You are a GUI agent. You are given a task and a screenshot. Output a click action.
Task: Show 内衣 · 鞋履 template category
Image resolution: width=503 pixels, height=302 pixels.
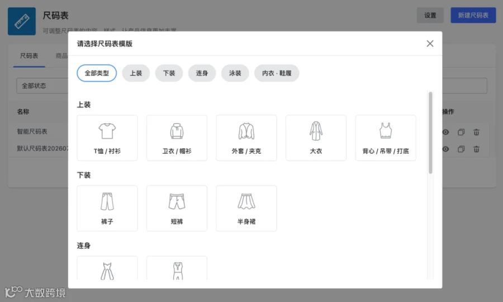277,73
